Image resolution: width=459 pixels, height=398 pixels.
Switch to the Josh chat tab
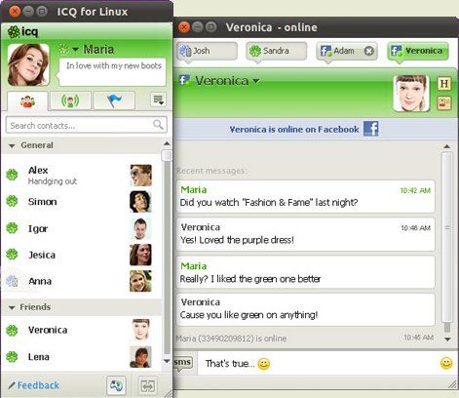click(x=208, y=51)
